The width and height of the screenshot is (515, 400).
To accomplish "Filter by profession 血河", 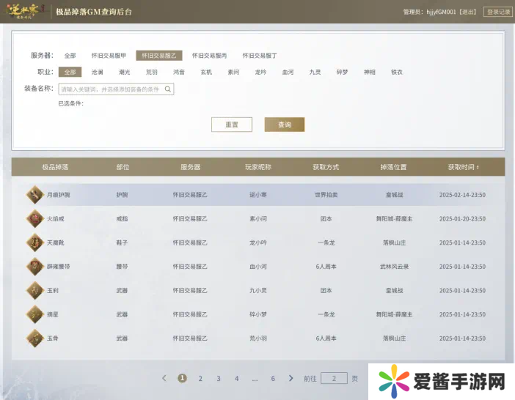I will tap(288, 72).
